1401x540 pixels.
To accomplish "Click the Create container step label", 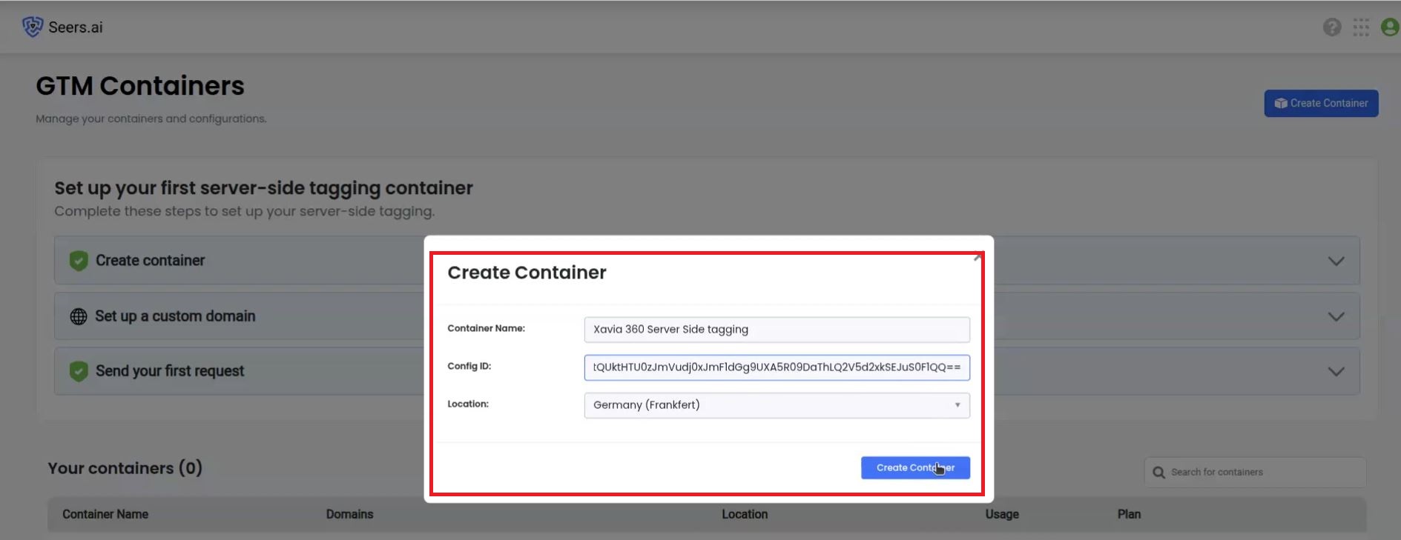I will (x=150, y=261).
